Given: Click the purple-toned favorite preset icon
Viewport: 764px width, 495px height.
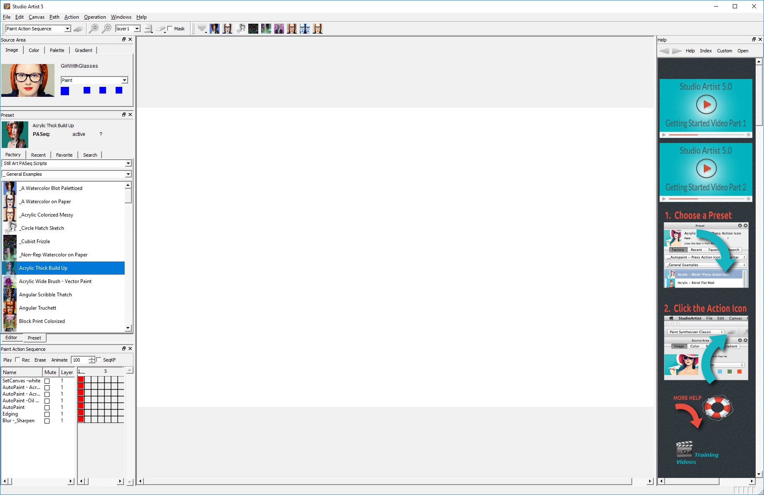Looking at the screenshot, I should click(x=279, y=29).
